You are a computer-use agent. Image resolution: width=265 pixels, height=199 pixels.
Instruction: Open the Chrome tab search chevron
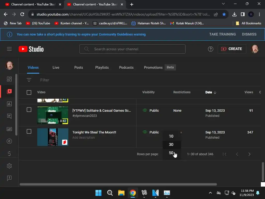tap(223, 4)
